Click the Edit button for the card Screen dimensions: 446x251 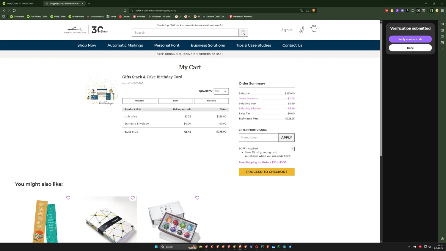tap(175, 101)
